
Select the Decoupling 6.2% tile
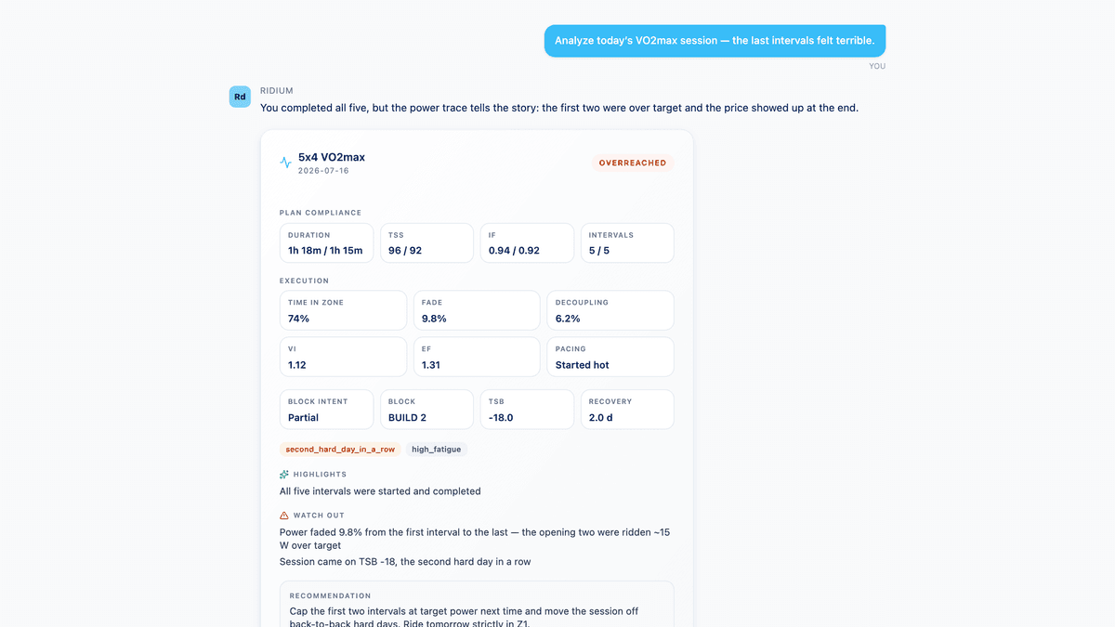(x=610, y=310)
